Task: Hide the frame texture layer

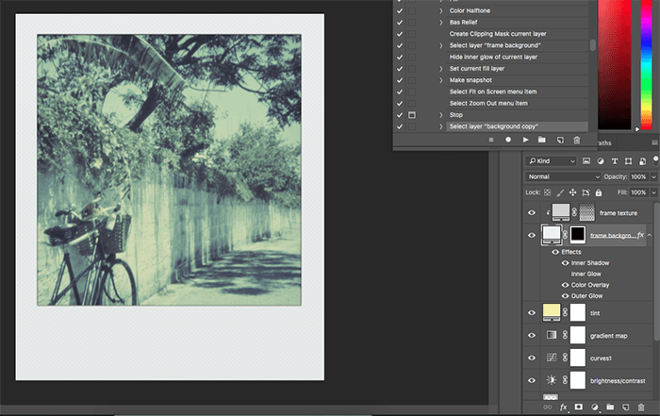Action: [532, 213]
